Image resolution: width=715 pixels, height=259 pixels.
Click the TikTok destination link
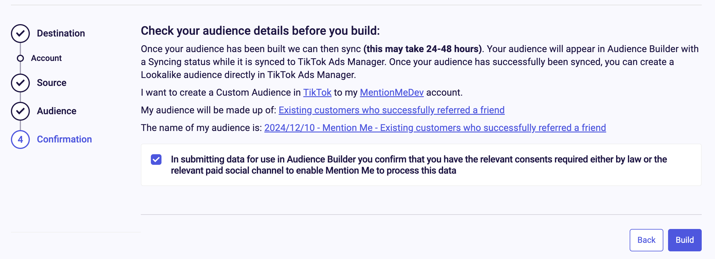tap(317, 92)
